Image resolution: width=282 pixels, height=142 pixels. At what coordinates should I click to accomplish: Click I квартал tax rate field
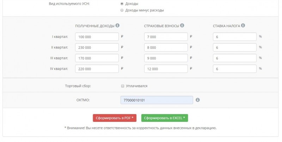(x=235, y=37)
